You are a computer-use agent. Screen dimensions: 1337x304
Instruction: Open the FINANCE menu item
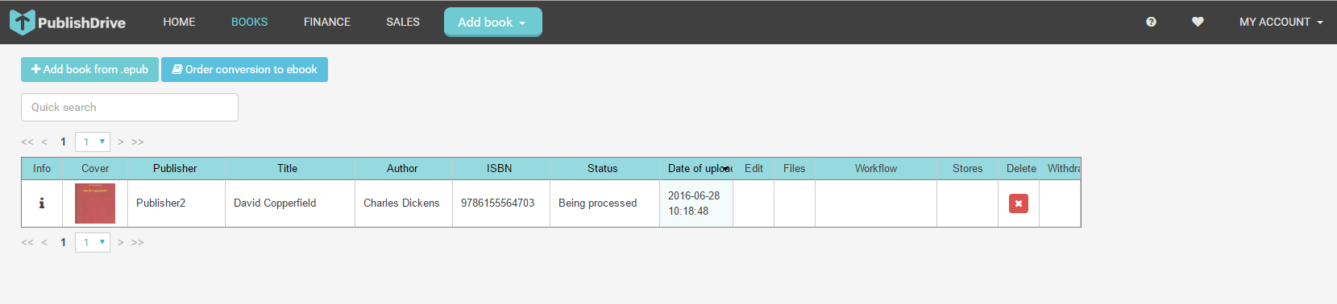point(327,22)
